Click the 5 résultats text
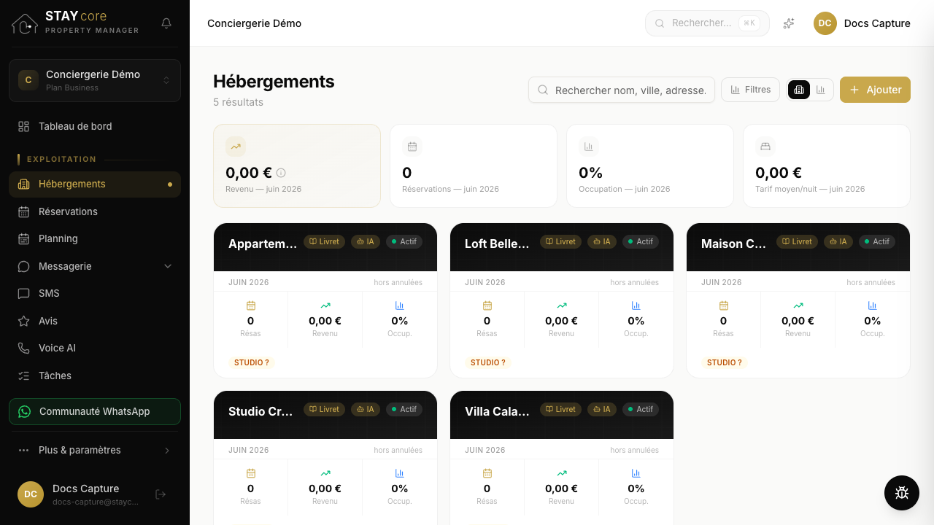The image size is (934, 525). 238,102
